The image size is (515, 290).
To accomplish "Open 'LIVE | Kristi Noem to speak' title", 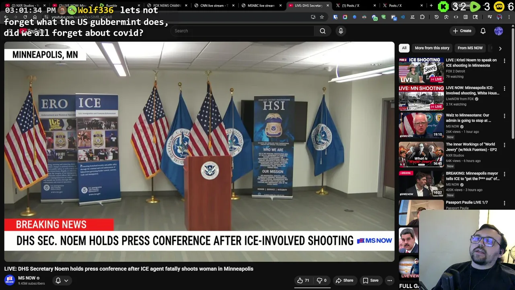I will coord(471,62).
